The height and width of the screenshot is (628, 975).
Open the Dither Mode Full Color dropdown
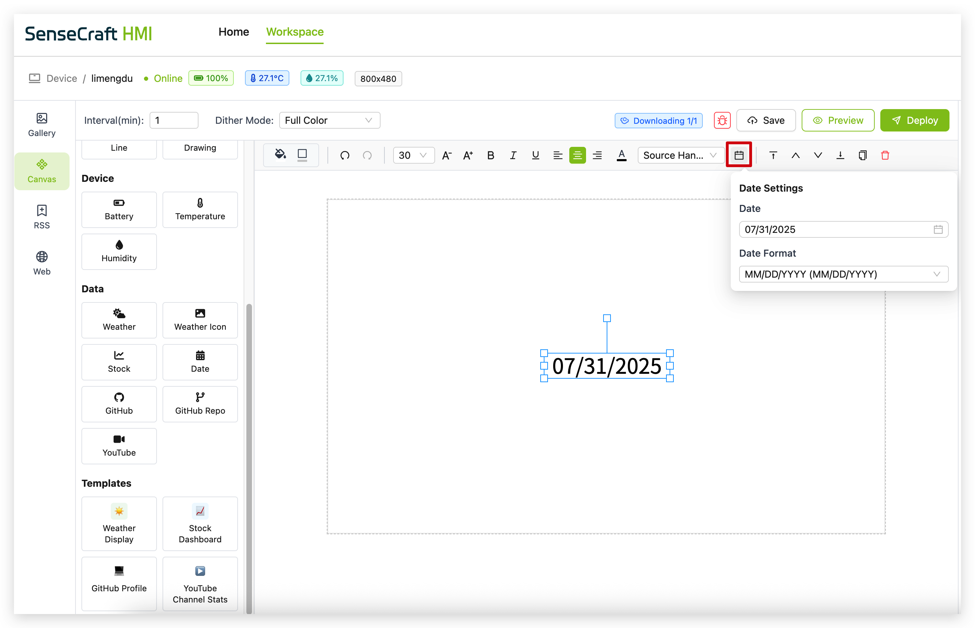pyautogui.click(x=329, y=120)
